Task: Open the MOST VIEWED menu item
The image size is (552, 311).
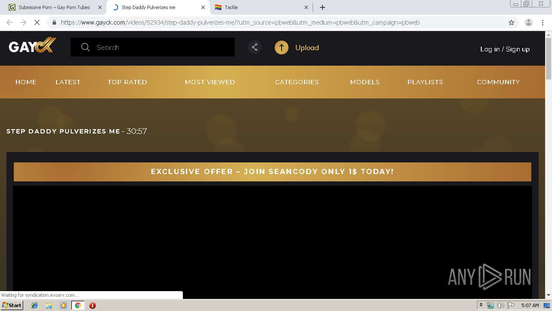Action: click(x=210, y=82)
